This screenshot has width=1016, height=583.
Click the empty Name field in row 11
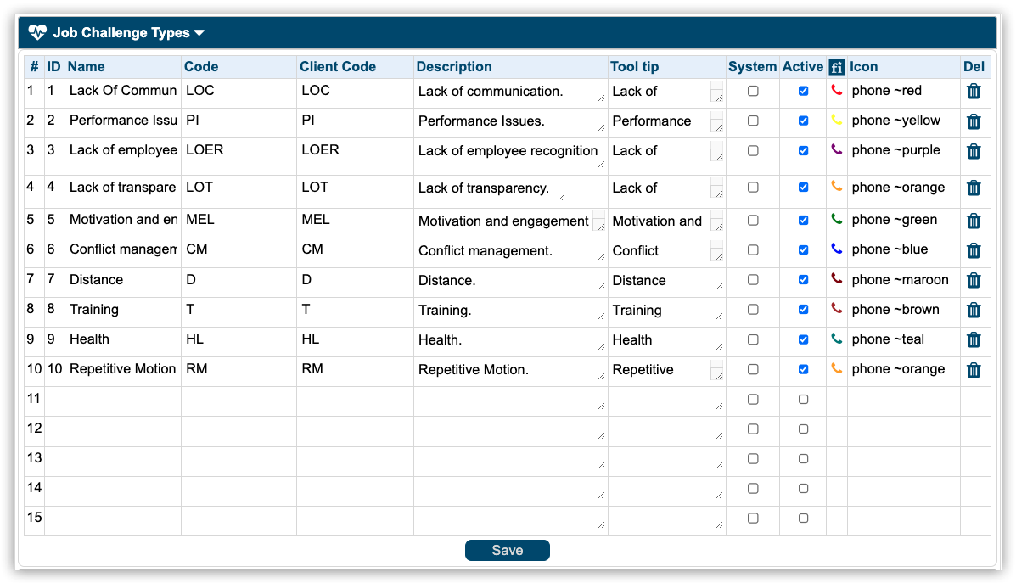(x=122, y=401)
